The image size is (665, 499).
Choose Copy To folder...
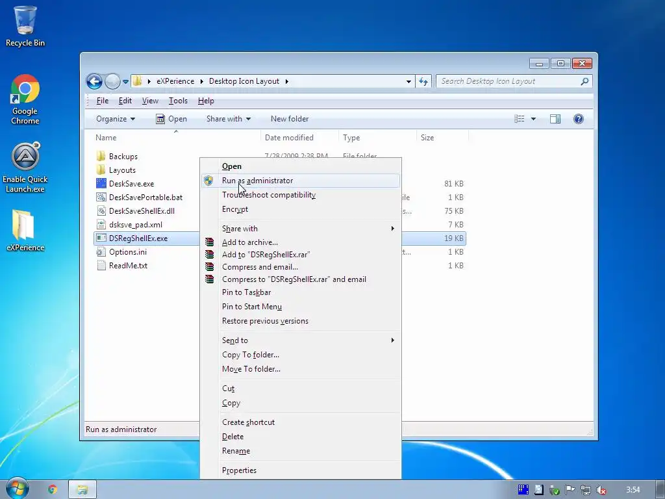pyautogui.click(x=301, y=355)
